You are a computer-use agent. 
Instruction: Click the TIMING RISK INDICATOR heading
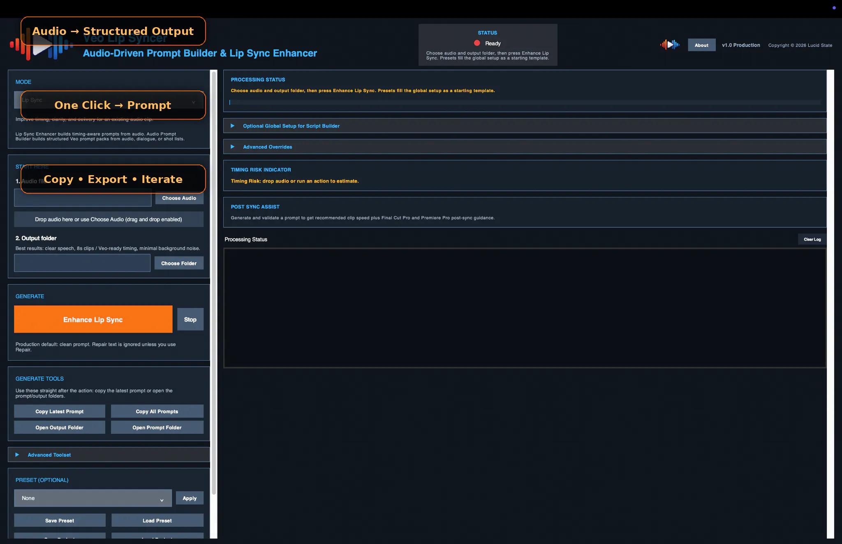[x=261, y=170]
